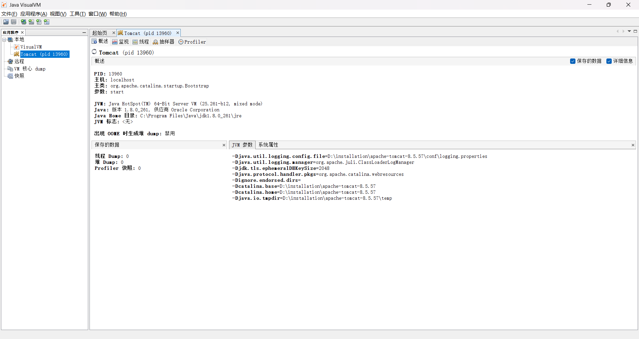This screenshot has width=639, height=339.
Task: Open the 视图(V) menu
Action: click(x=58, y=14)
